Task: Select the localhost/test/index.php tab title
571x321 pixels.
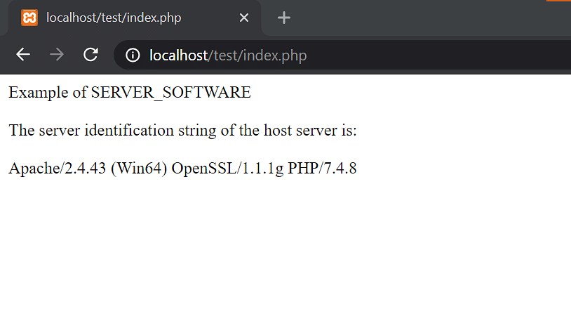Action: 114,18
